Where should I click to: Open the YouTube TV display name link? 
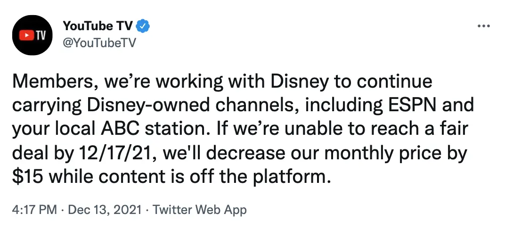98,26
